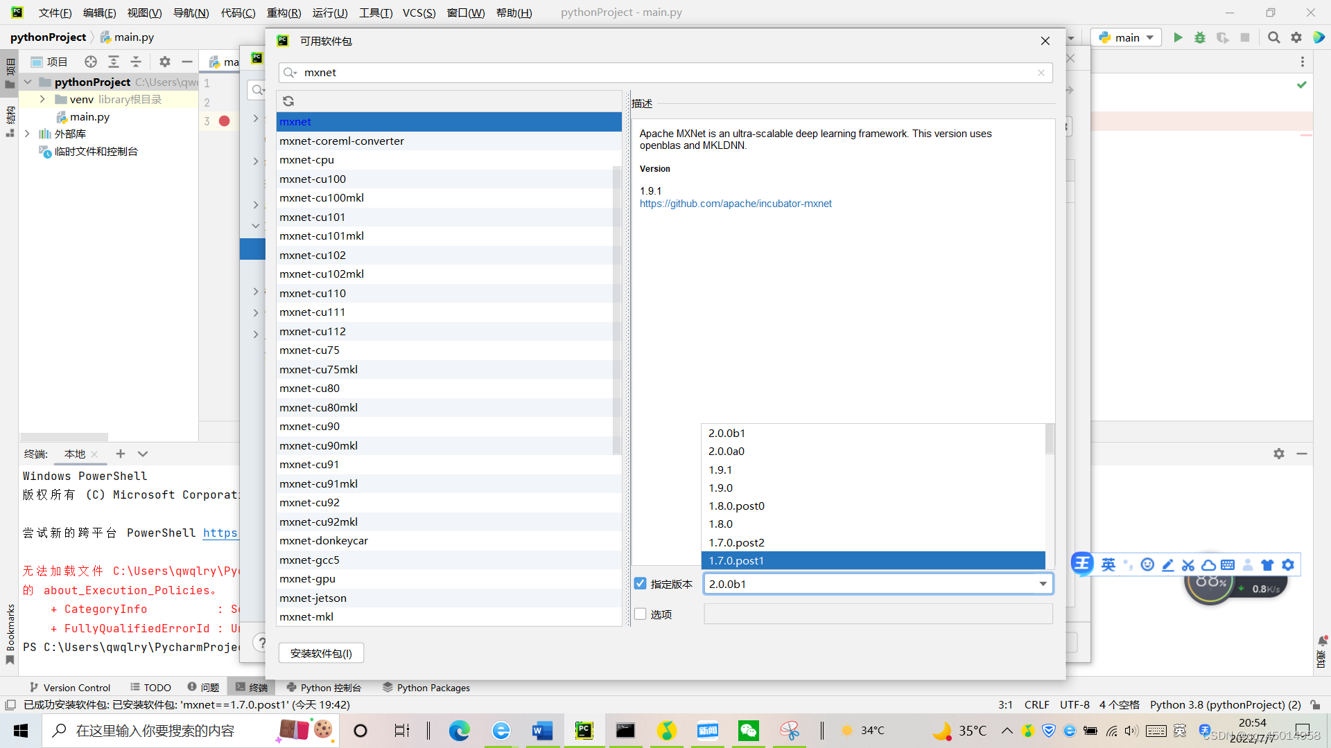Click CRLF line separator status
1331x748 pixels.
(1036, 704)
